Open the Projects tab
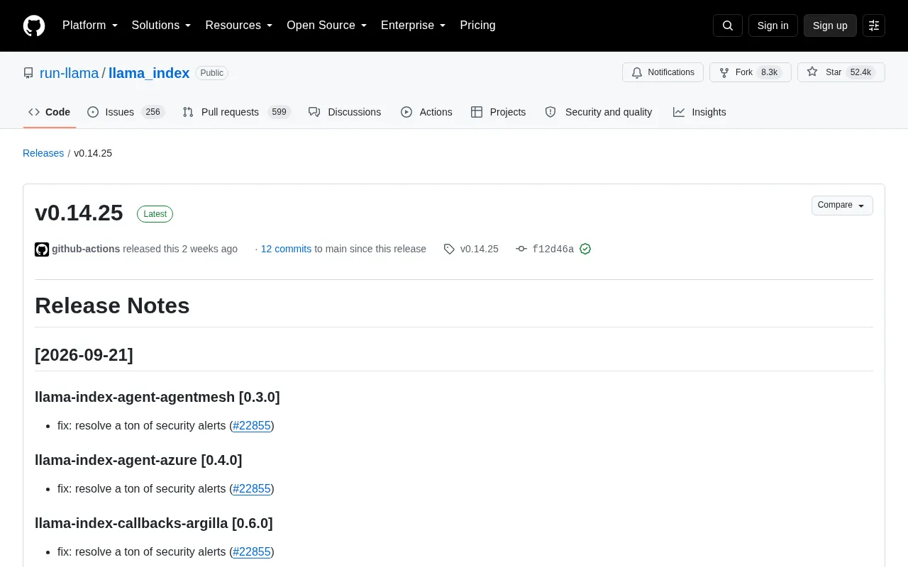Image resolution: width=908 pixels, height=567 pixels. point(499,112)
